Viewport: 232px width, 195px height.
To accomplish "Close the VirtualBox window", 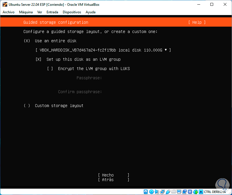I will 225,4.
